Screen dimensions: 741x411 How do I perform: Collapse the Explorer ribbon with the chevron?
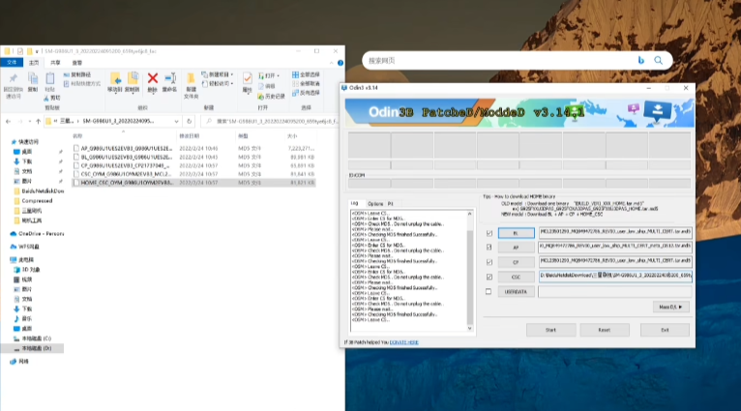click(331, 62)
